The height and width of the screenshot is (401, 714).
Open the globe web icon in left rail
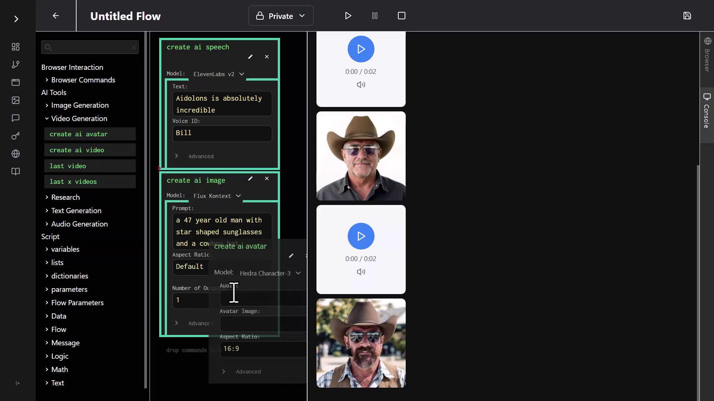[x=15, y=154]
